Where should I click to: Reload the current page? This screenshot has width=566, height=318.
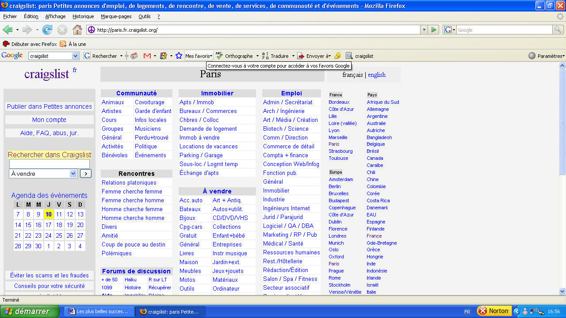47,30
